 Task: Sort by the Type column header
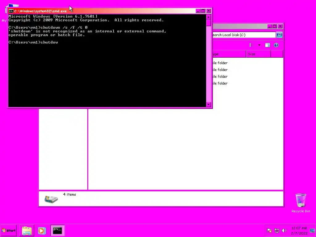coord(229,54)
